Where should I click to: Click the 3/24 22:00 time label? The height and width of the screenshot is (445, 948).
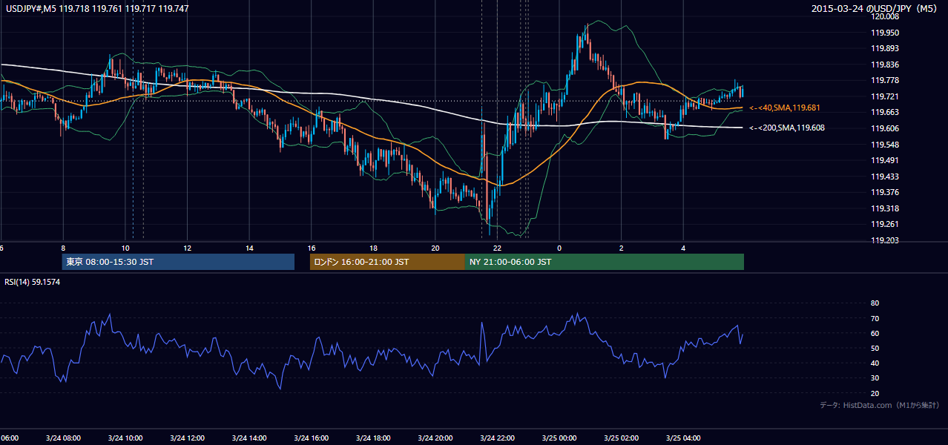497,438
